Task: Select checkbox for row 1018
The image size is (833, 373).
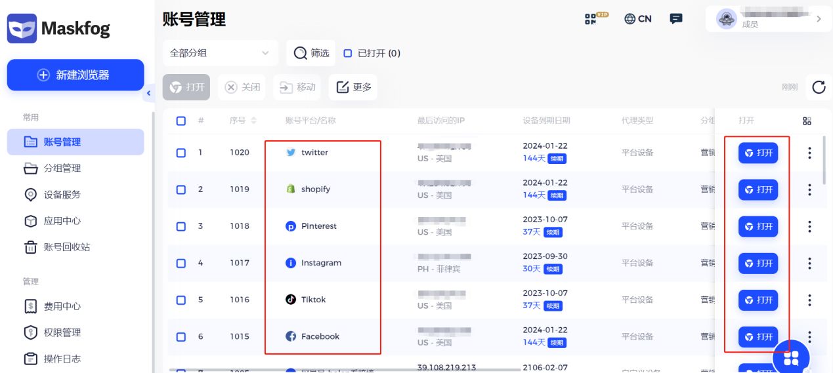Action: 181,226
